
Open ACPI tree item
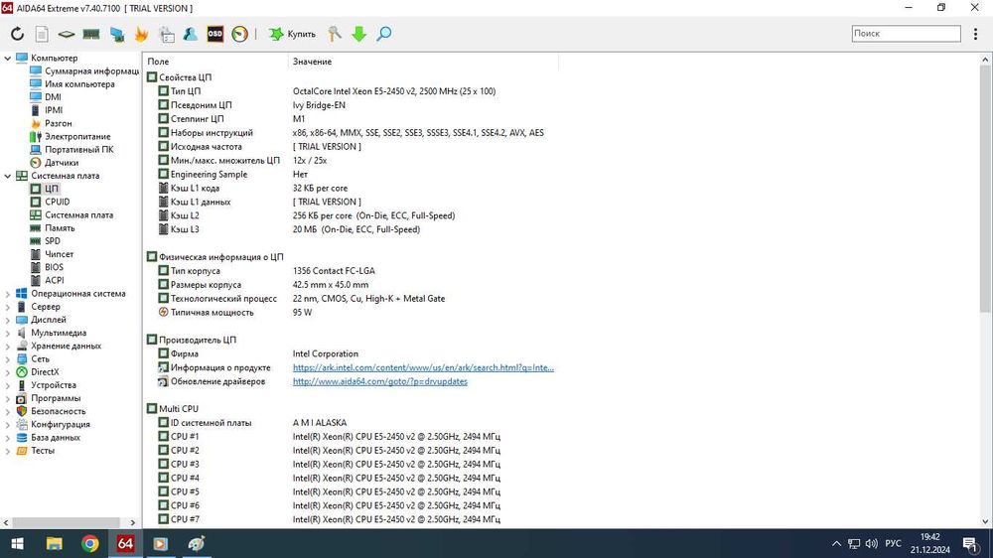[47, 281]
